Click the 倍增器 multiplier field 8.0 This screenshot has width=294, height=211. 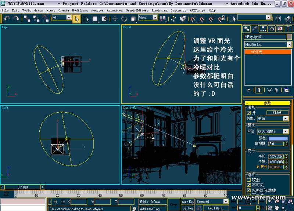pos(276,144)
